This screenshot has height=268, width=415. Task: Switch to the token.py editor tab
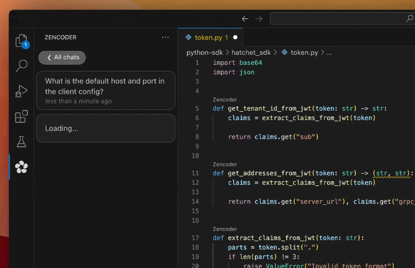point(206,37)
